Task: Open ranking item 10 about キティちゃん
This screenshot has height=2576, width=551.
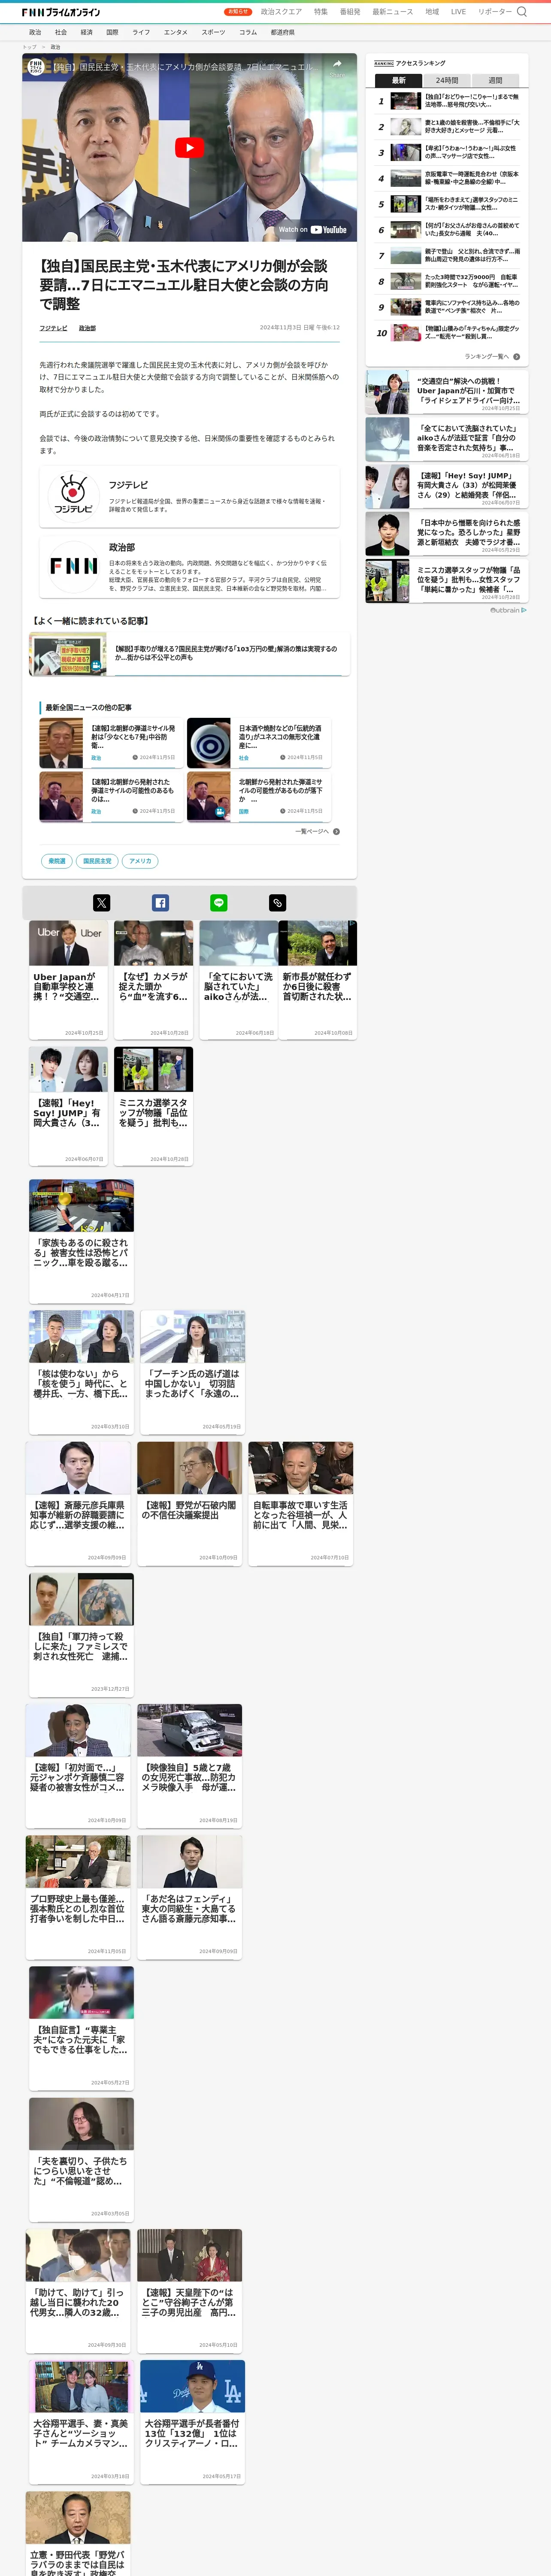Action: pyautogui.click(x=447, y=333)
